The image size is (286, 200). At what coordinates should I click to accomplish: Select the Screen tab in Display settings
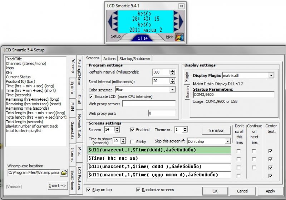coord(187,92)
